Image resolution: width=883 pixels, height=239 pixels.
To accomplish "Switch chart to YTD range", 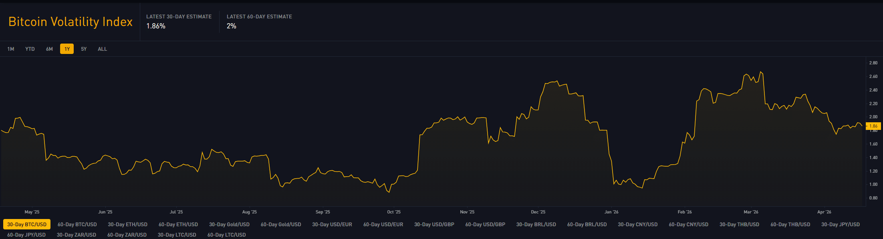I will [30, 49].
